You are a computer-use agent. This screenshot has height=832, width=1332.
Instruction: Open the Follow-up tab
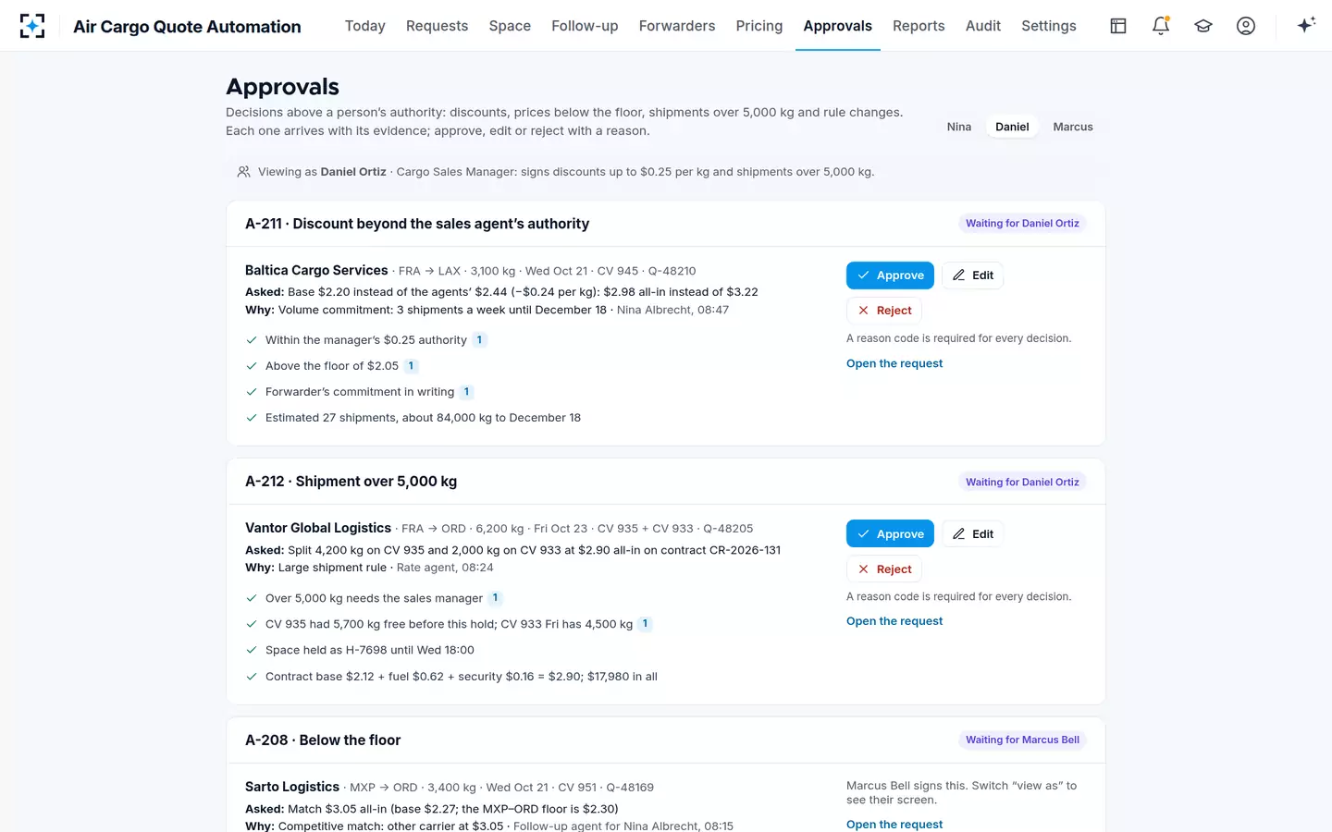tap(585, 26)
